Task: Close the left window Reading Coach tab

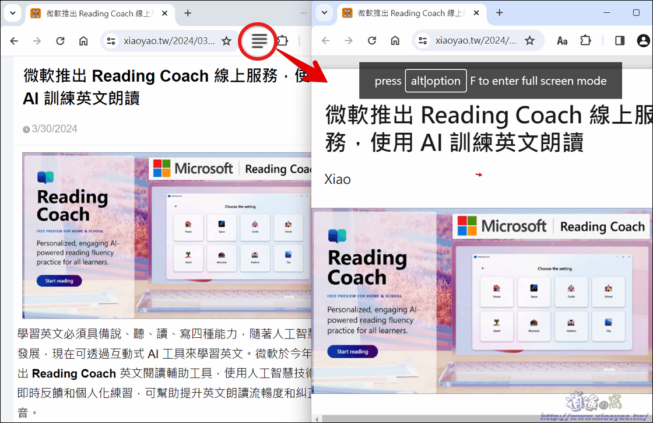Action: click(x=164, y=13)
